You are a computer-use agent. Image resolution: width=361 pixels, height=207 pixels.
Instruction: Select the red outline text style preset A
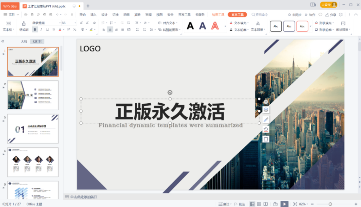click(x=215, y=26)
